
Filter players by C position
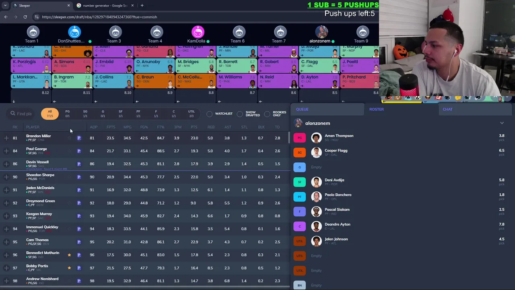173,114
